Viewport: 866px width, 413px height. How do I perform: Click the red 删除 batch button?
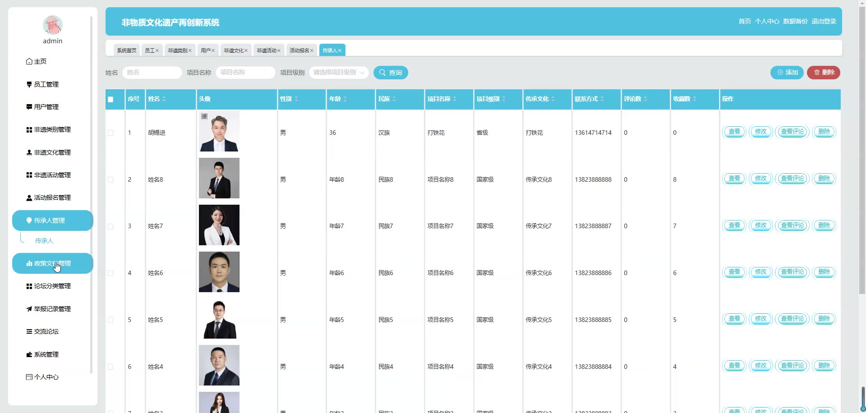[x=824, y=73]
